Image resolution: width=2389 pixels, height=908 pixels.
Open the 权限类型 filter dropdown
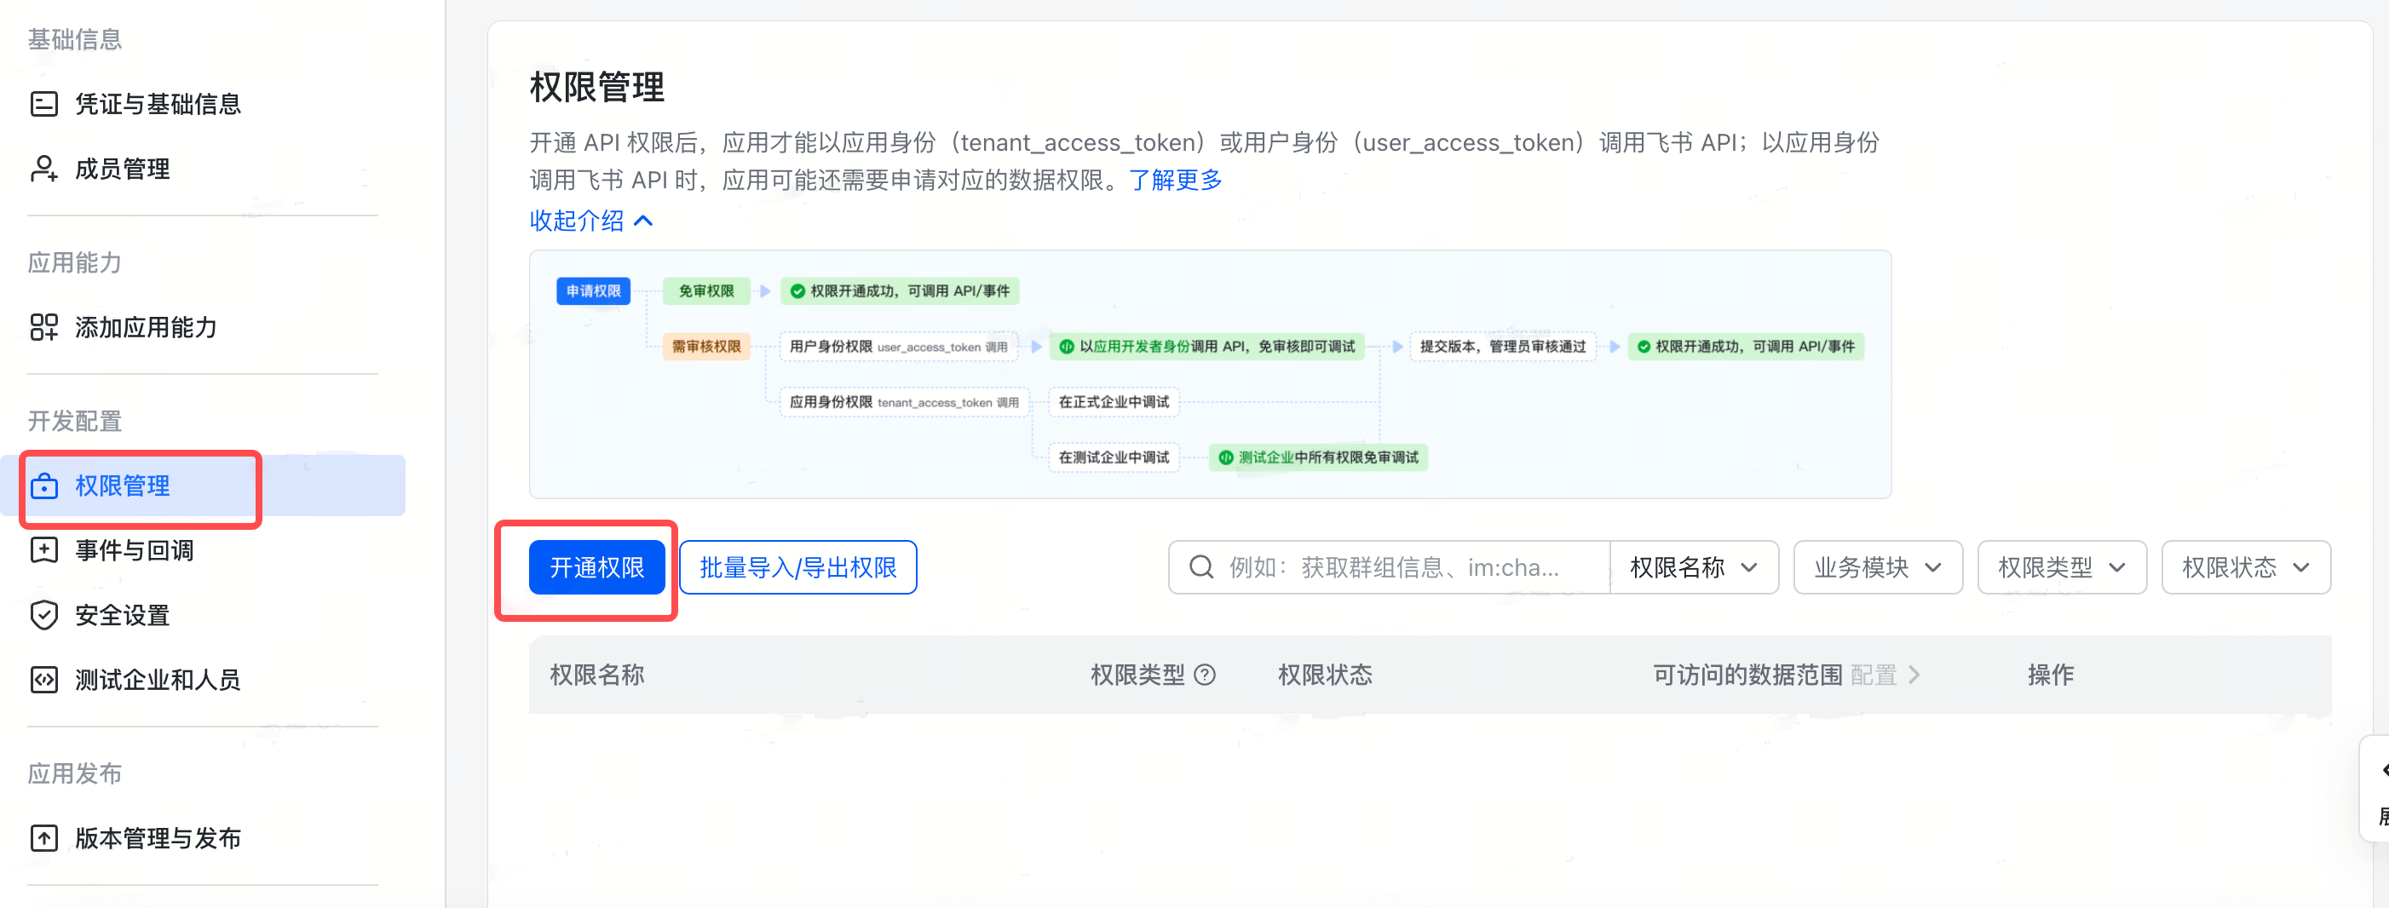(x=2062, y=567)
